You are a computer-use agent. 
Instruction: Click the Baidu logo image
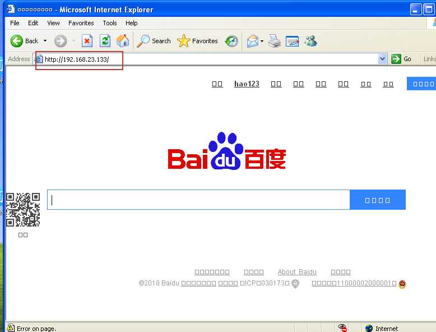(227, 150)
